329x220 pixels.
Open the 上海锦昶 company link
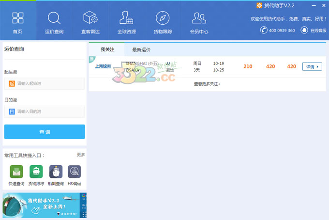click(103, 66)
